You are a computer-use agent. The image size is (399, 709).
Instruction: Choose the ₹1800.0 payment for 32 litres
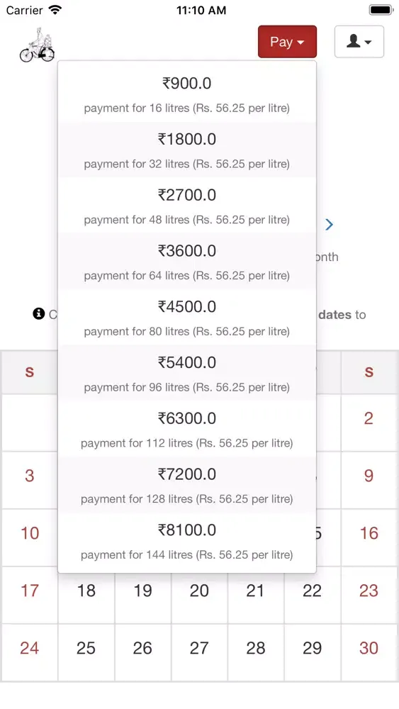click(187, 150)
